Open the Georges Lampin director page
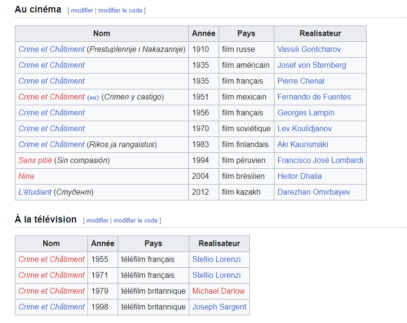The width and height of the screenshot is (407, 323). [306, 112]
